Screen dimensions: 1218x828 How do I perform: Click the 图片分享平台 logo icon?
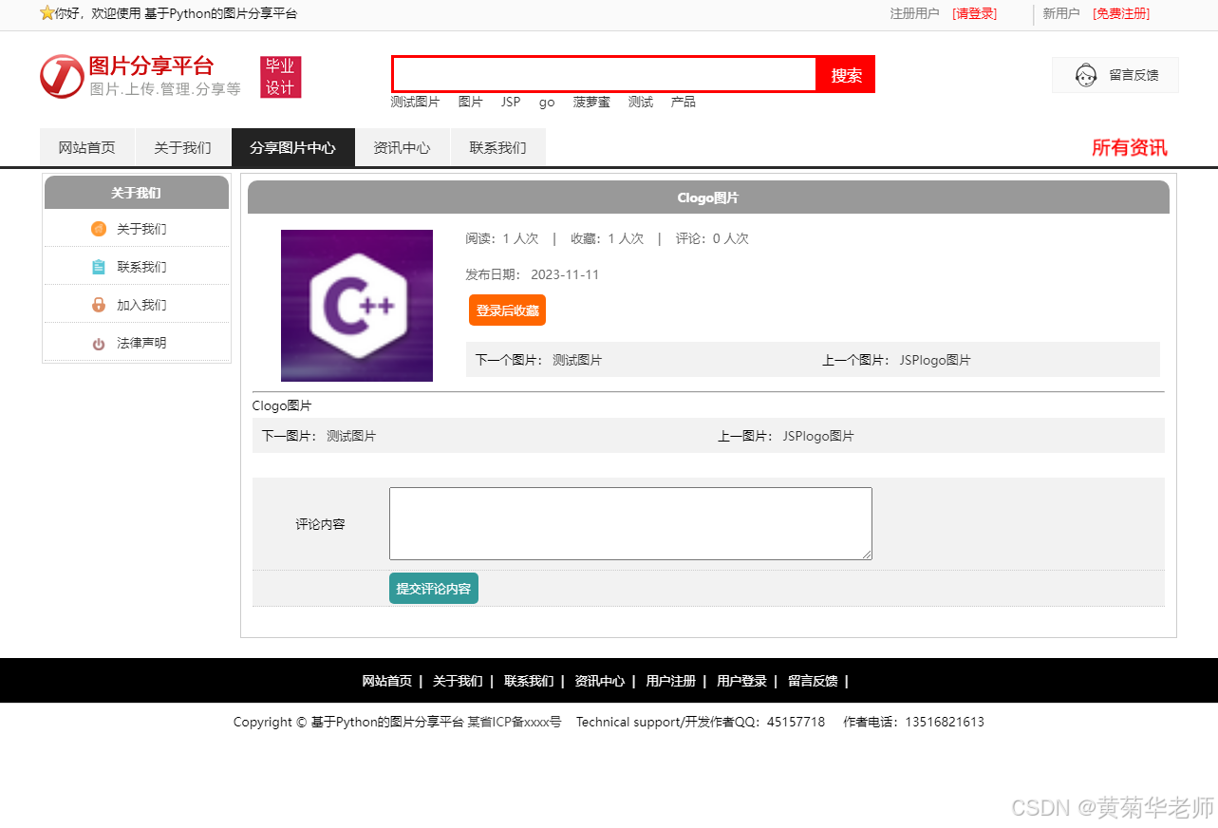click(61, 76)
